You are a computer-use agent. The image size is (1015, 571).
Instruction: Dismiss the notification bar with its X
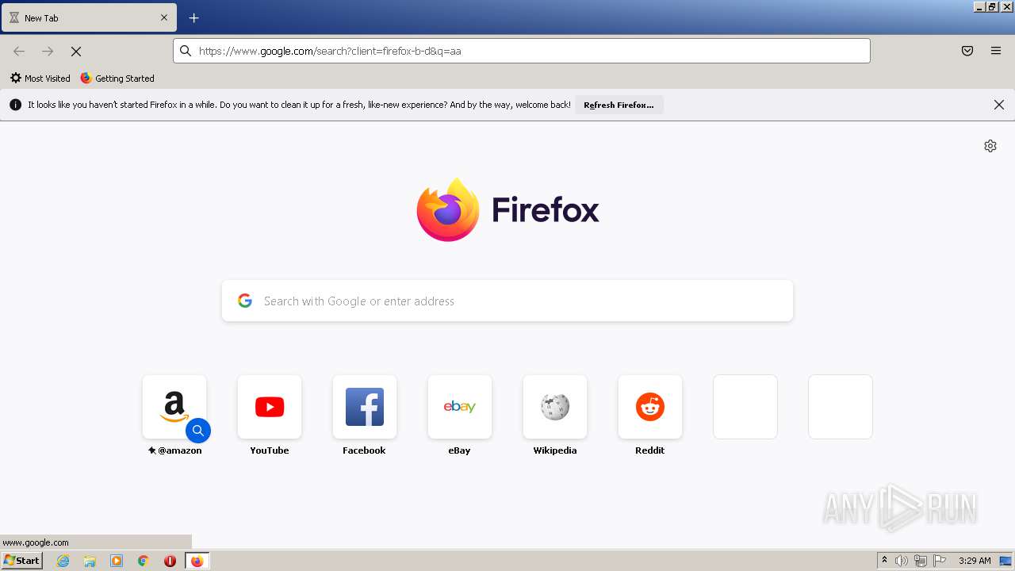[999, 105]
